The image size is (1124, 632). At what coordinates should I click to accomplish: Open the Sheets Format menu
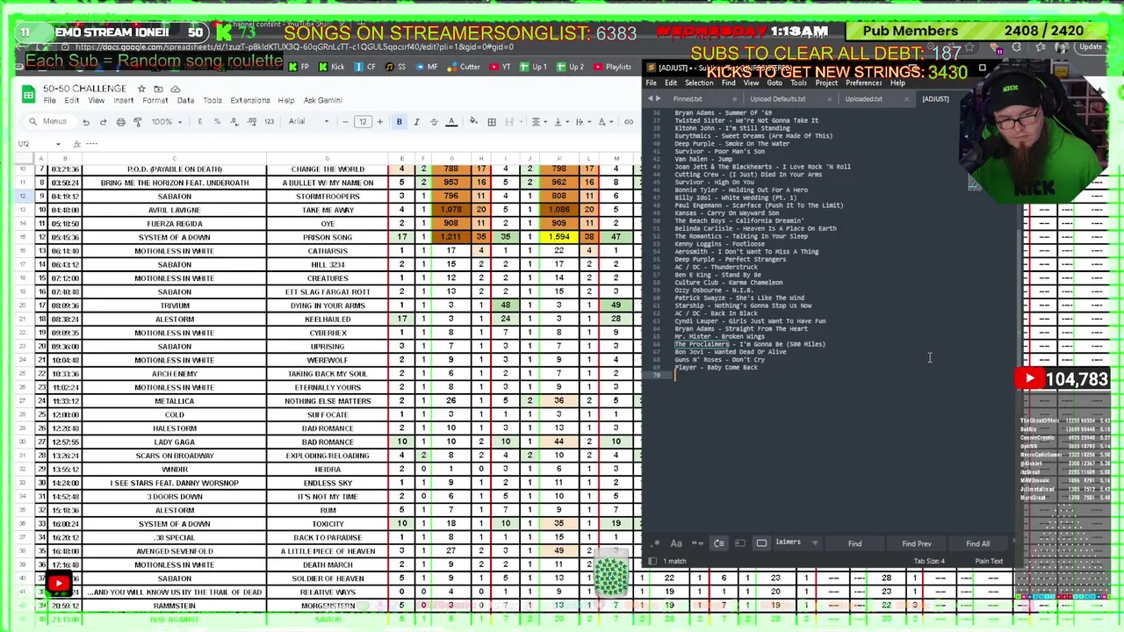155,100
